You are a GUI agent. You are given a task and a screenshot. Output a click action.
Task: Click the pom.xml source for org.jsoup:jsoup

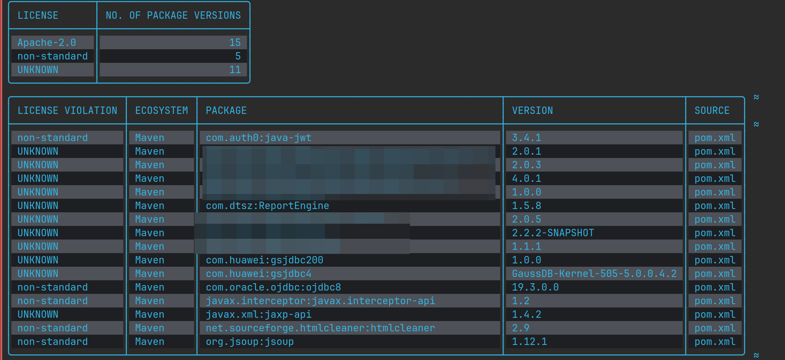715,342
